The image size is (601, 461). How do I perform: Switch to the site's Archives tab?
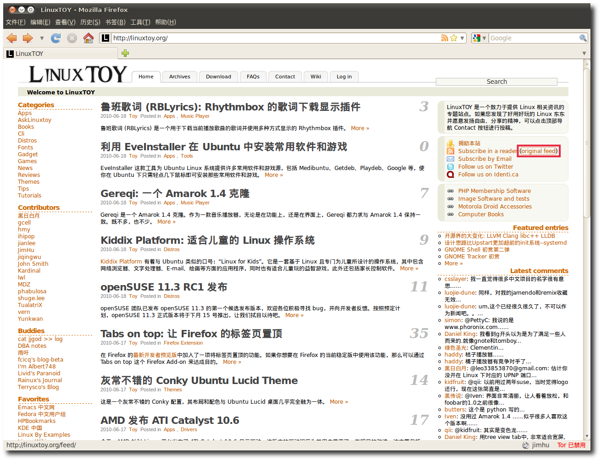click(x=180, y=77)
